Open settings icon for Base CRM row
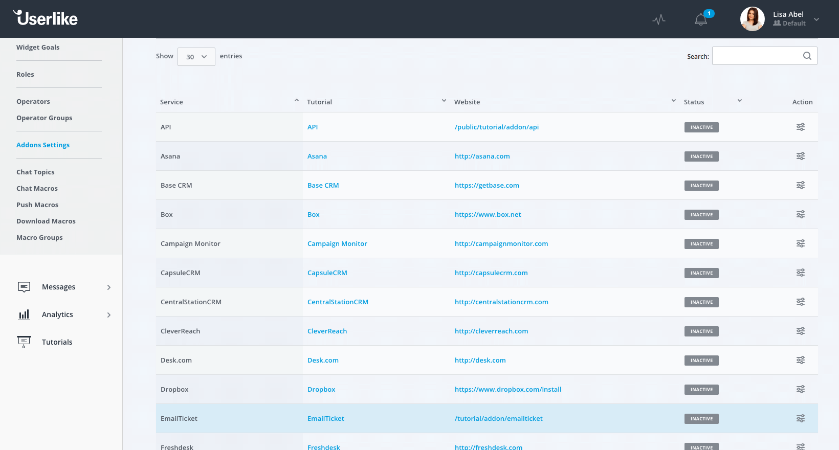Screen dimensions: 839x450 coord(801,185)
